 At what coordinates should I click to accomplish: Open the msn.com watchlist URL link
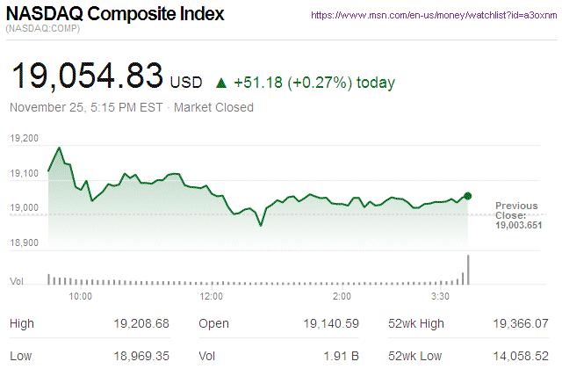click(435, 16)
